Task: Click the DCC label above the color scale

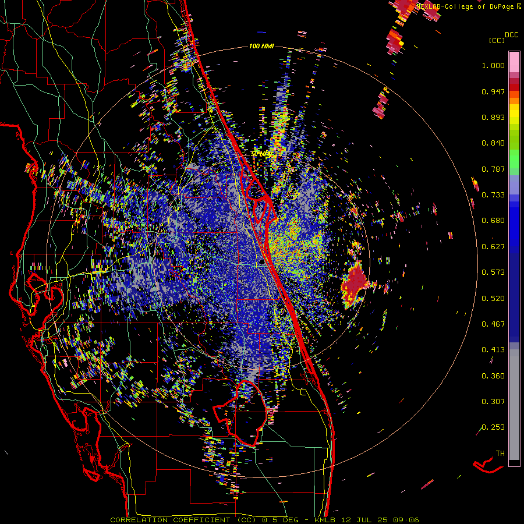Action: coord(512,35)
